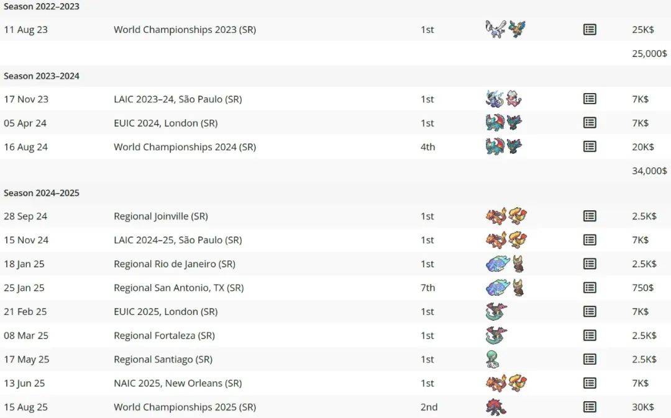Click the World Championships 2023 (SR) link
The width and height of the screenshot is (671, 418).
[x=185, y=30]
